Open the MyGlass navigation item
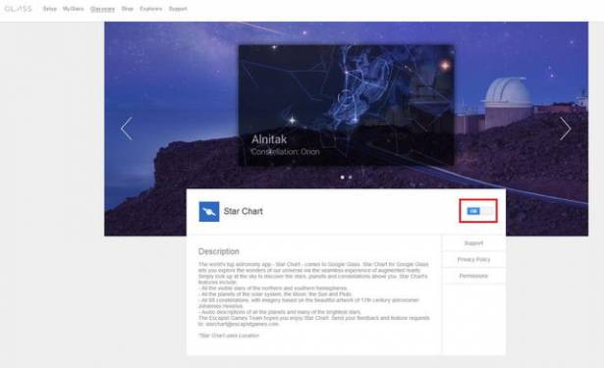The width and height of the screenshot is (604, 368). tap(74, 9)
